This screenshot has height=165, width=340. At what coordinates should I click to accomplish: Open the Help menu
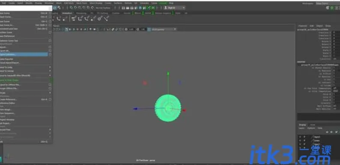pos(171,3)
